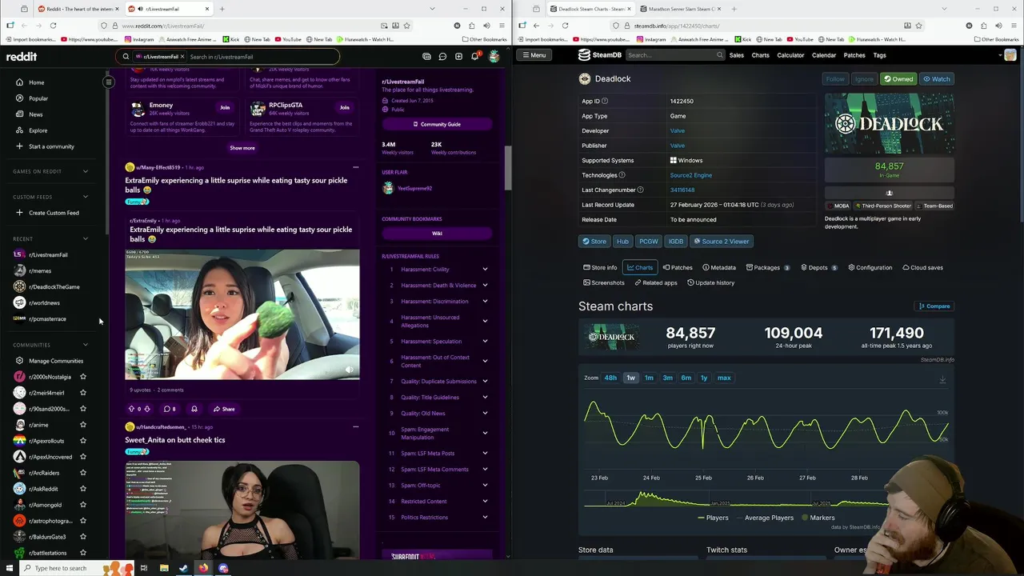This screenshot has width=1024, height=576.
Task: Open overflow menu on Sweet_Anita post
Action: click(x=355, y=426)
